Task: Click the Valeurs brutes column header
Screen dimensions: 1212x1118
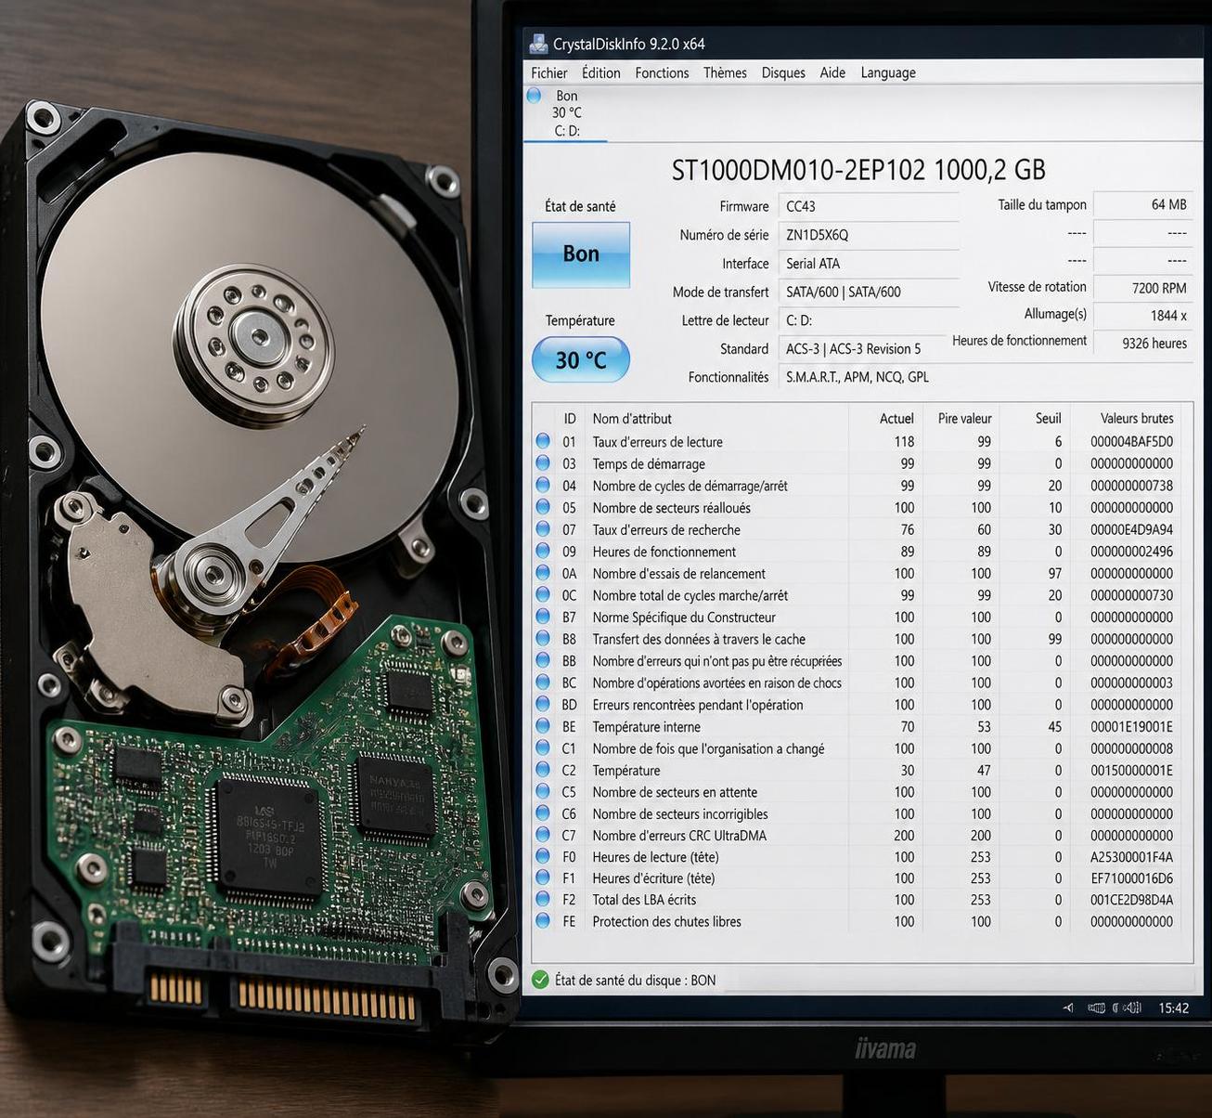Action: [1137, 419]
